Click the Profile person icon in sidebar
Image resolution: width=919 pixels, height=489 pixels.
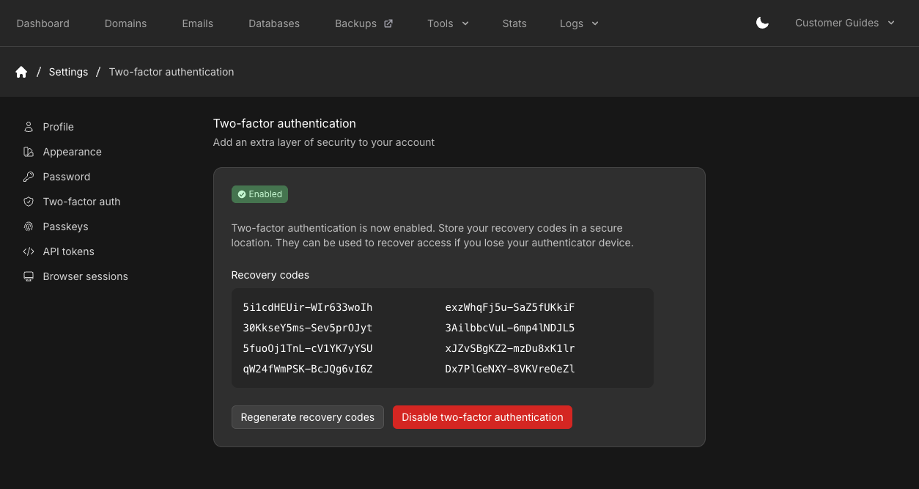coord(29,127)
